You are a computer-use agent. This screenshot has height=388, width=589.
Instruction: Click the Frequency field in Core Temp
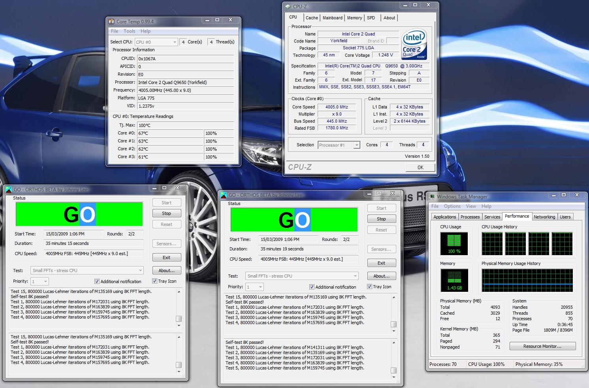[185, 90]
